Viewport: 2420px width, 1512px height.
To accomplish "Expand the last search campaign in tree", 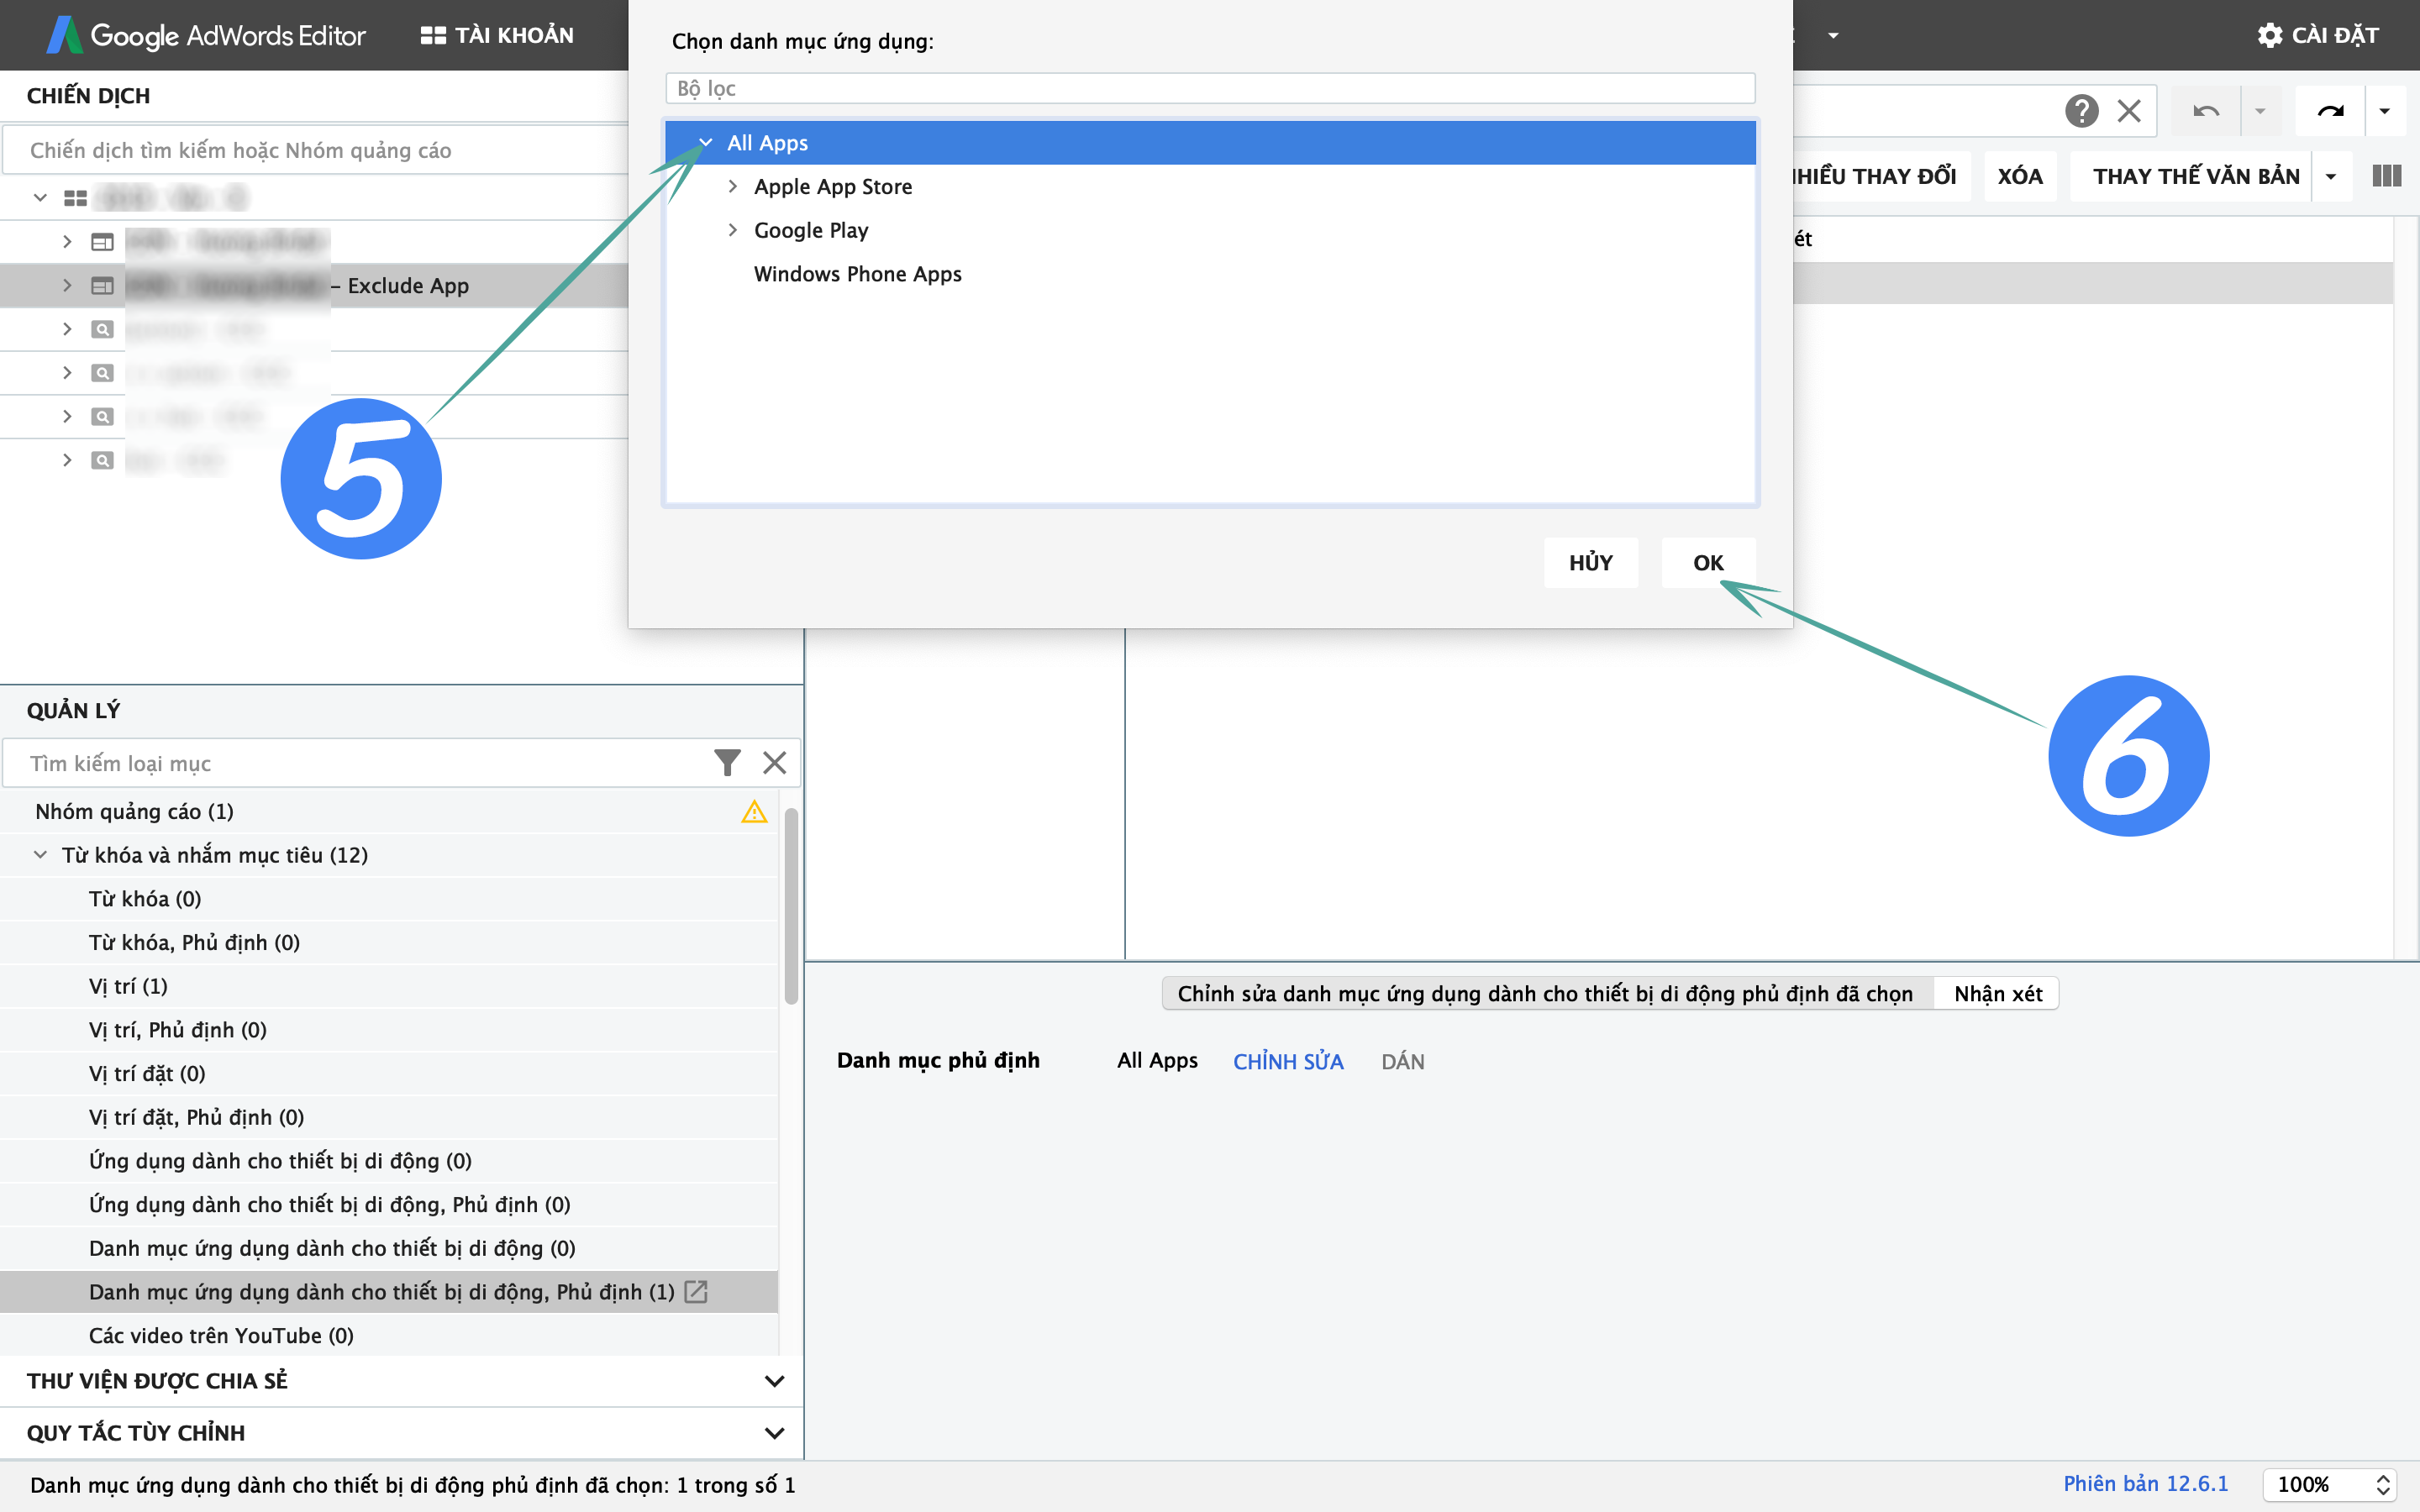I will (x=67, y=460).
